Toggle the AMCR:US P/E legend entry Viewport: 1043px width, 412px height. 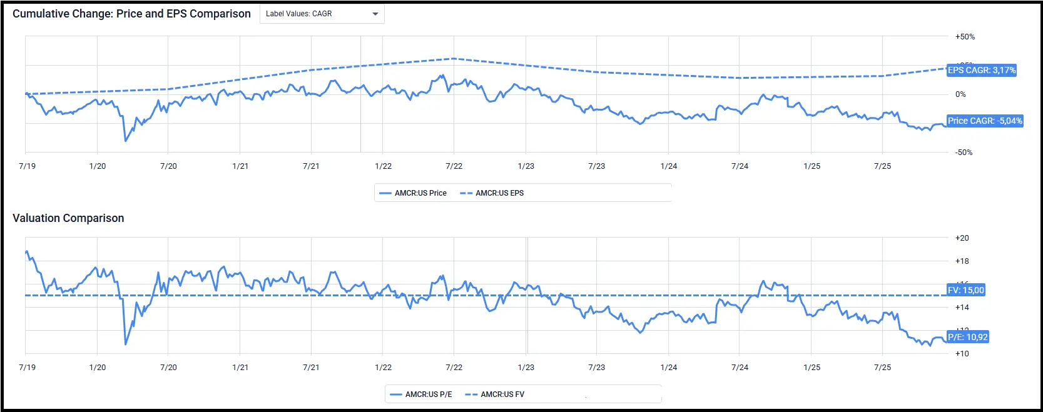tap(421, 394)
